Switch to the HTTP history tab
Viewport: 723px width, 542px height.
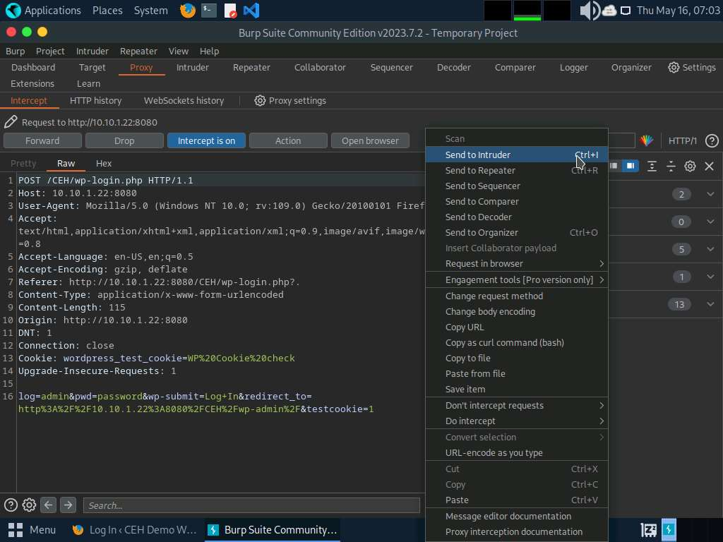coord(95,100)
